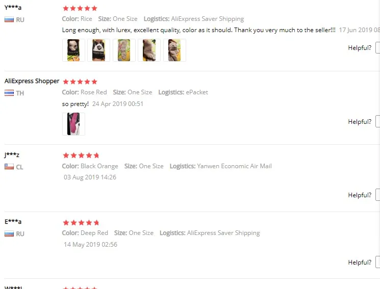Click the Russian flag icon beside Y***a
Image resolution: width=380 pixels, height=289 pixels.
(9, 19)
